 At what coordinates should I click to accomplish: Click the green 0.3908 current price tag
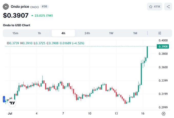(x=163, y=46)
